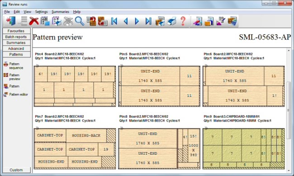The image size is (294, 176).
Task: Select pattern 4 board thumbnail
Action: (75, 86)
